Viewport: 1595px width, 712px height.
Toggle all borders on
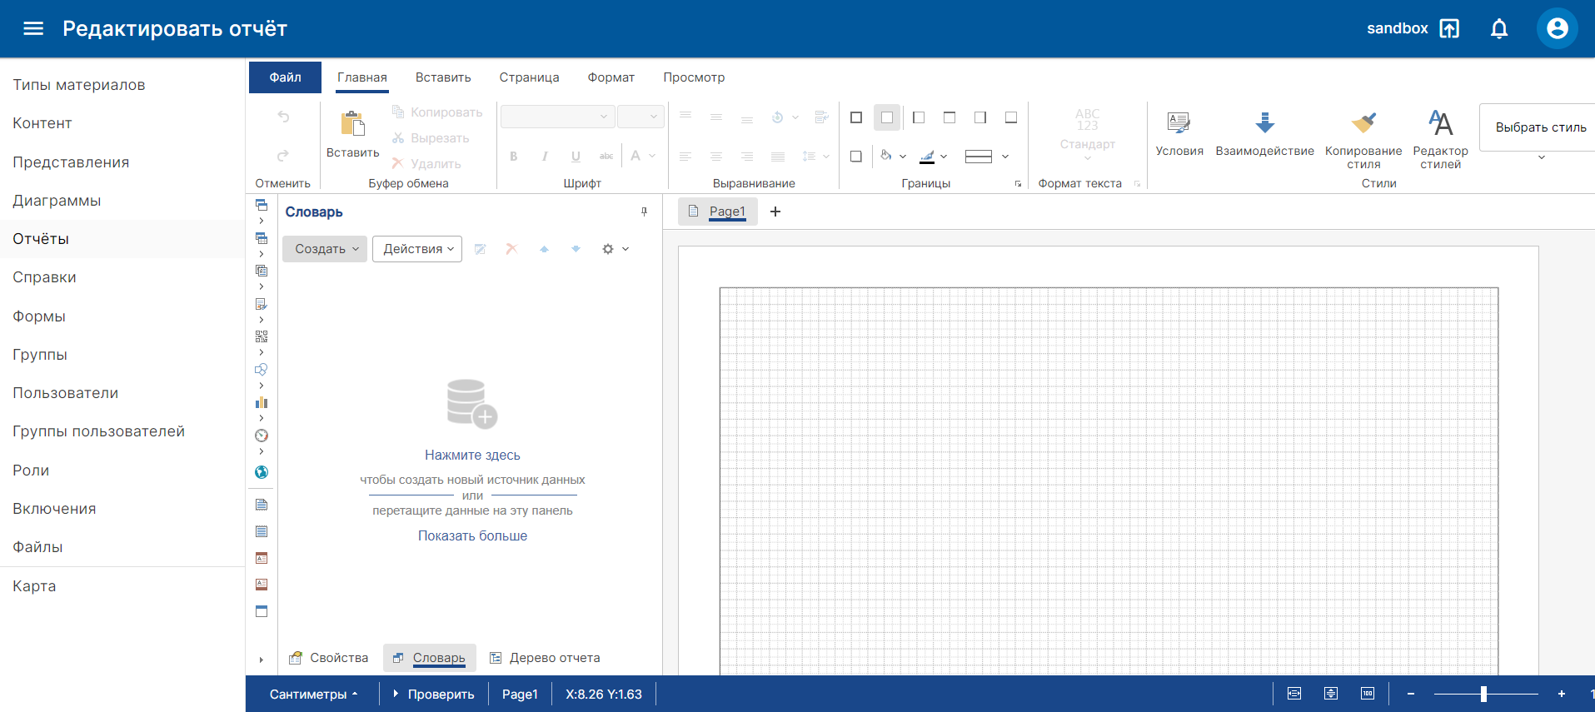pyautogui.click(x=856, y=117)
